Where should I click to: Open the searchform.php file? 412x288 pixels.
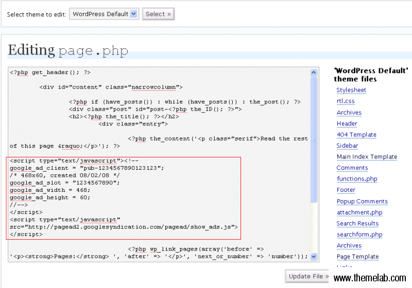click(x=359, y=234)
